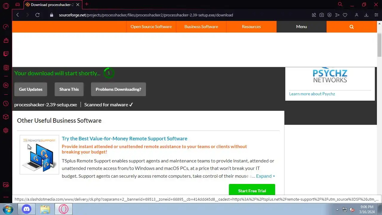Open GX Corner gamepad icon in tab bar
The width and height of the screenshot is (382, 215).
pyautogui.click(x=18, y=4)
